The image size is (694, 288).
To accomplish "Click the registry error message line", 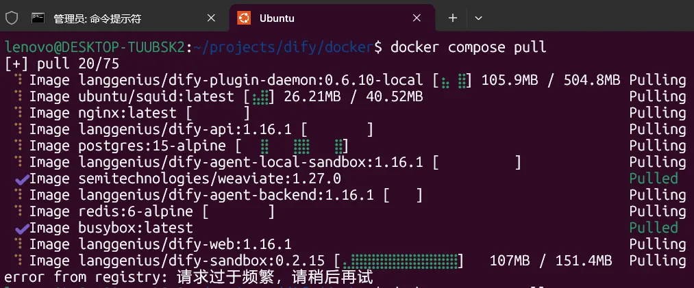I will click(189, 278).
